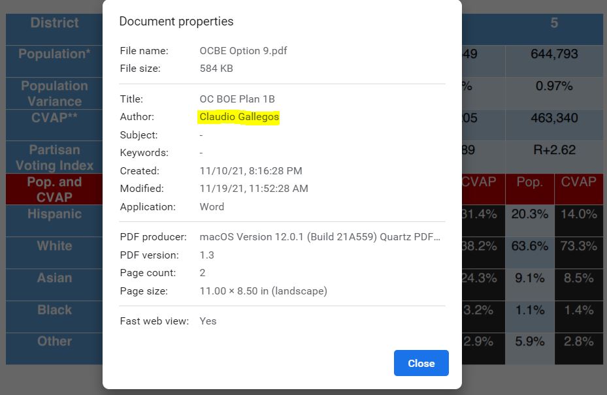Click the Other CVAP value '2.8%'
The height and width of the screenshot is (395, 607).
[x=579, y=341]
